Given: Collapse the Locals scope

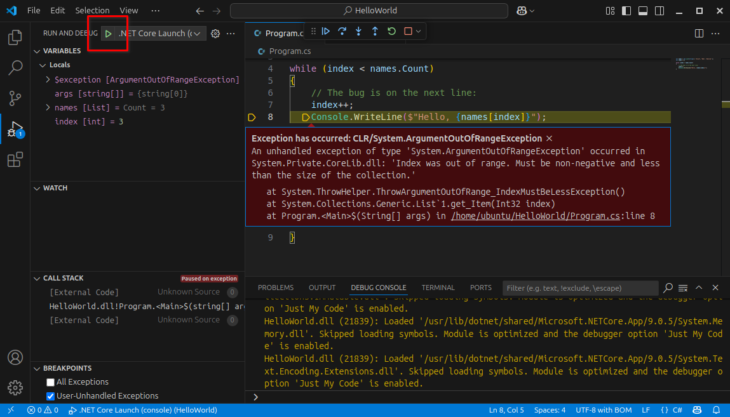Looking at the screenshot, I should 43,65.
